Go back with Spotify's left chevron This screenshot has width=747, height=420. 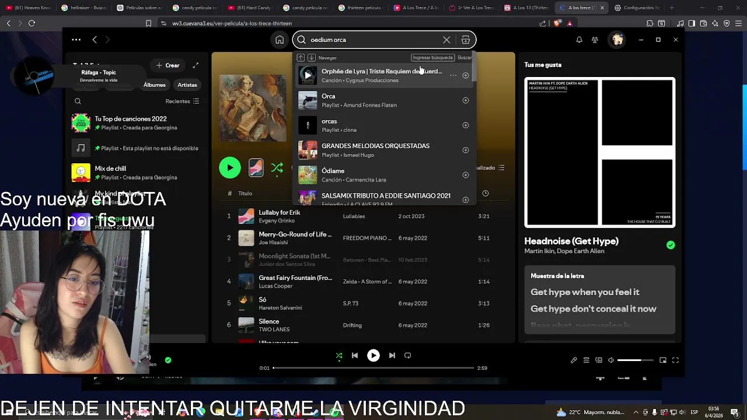95,40
